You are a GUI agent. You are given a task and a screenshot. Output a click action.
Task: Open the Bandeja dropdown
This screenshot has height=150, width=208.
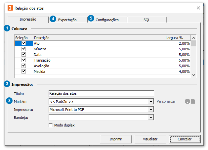(x=151, y=117)
